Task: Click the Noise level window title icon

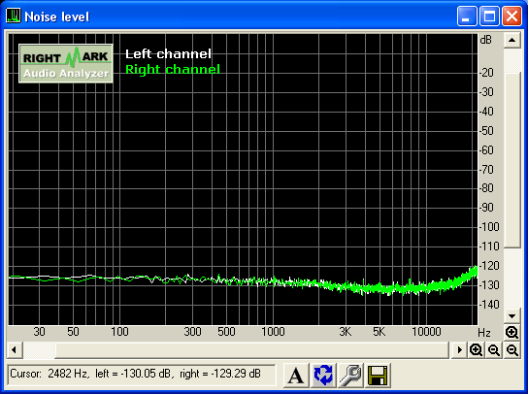Action: [x=14, y=16]
